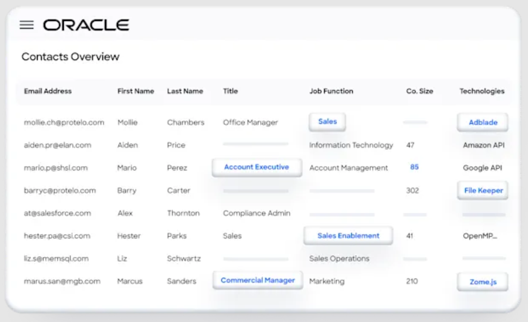Click the Information Technology job function cell

pos(351,145)
